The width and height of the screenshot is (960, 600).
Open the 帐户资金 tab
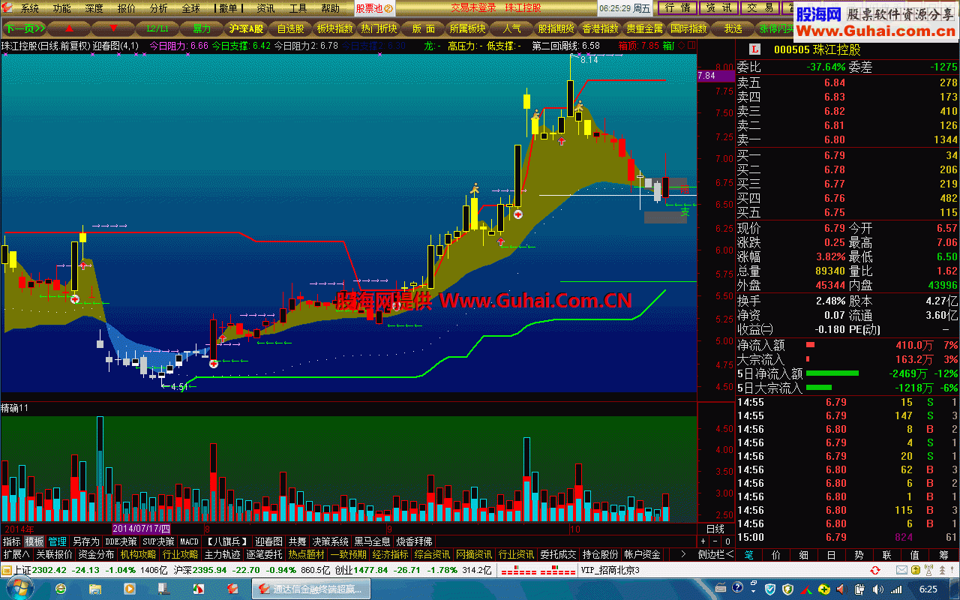click(642, 554)
